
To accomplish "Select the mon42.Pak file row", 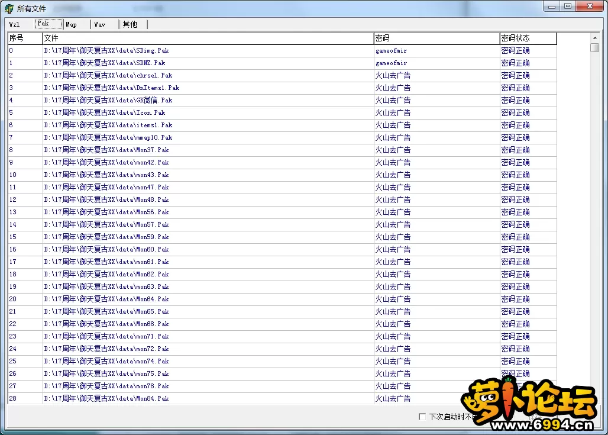I will click(282, 162).
